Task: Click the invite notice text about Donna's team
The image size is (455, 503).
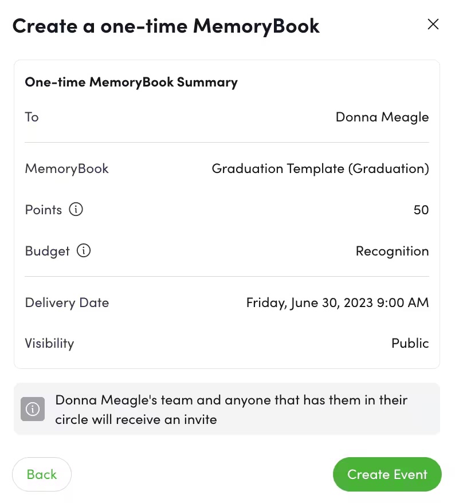Action: [231, 409]
